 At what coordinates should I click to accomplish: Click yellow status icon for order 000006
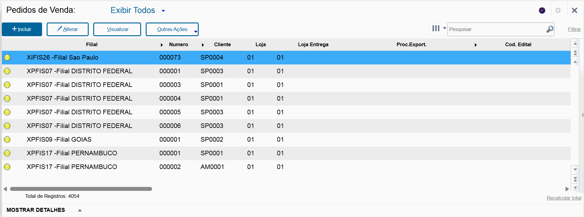(7, 126)
